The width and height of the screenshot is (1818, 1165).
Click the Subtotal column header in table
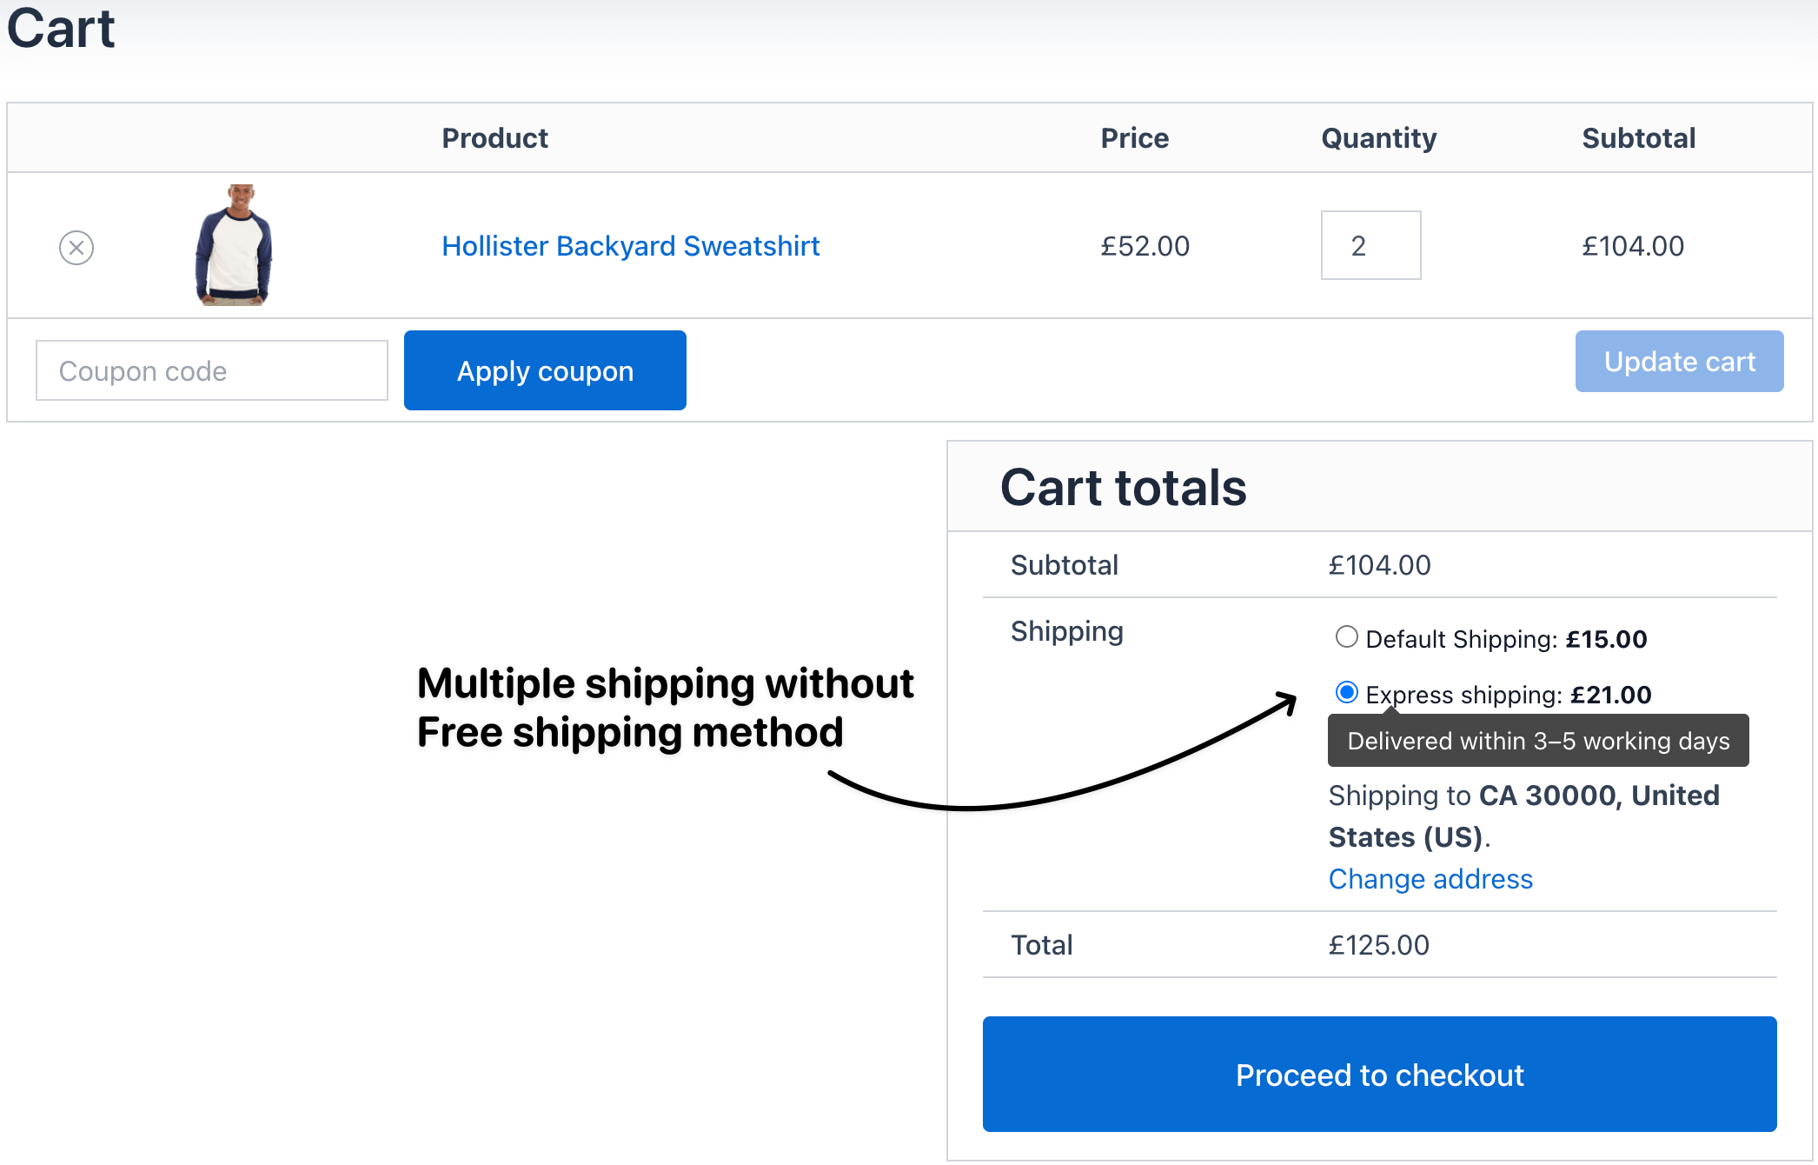coord(1638,138)
